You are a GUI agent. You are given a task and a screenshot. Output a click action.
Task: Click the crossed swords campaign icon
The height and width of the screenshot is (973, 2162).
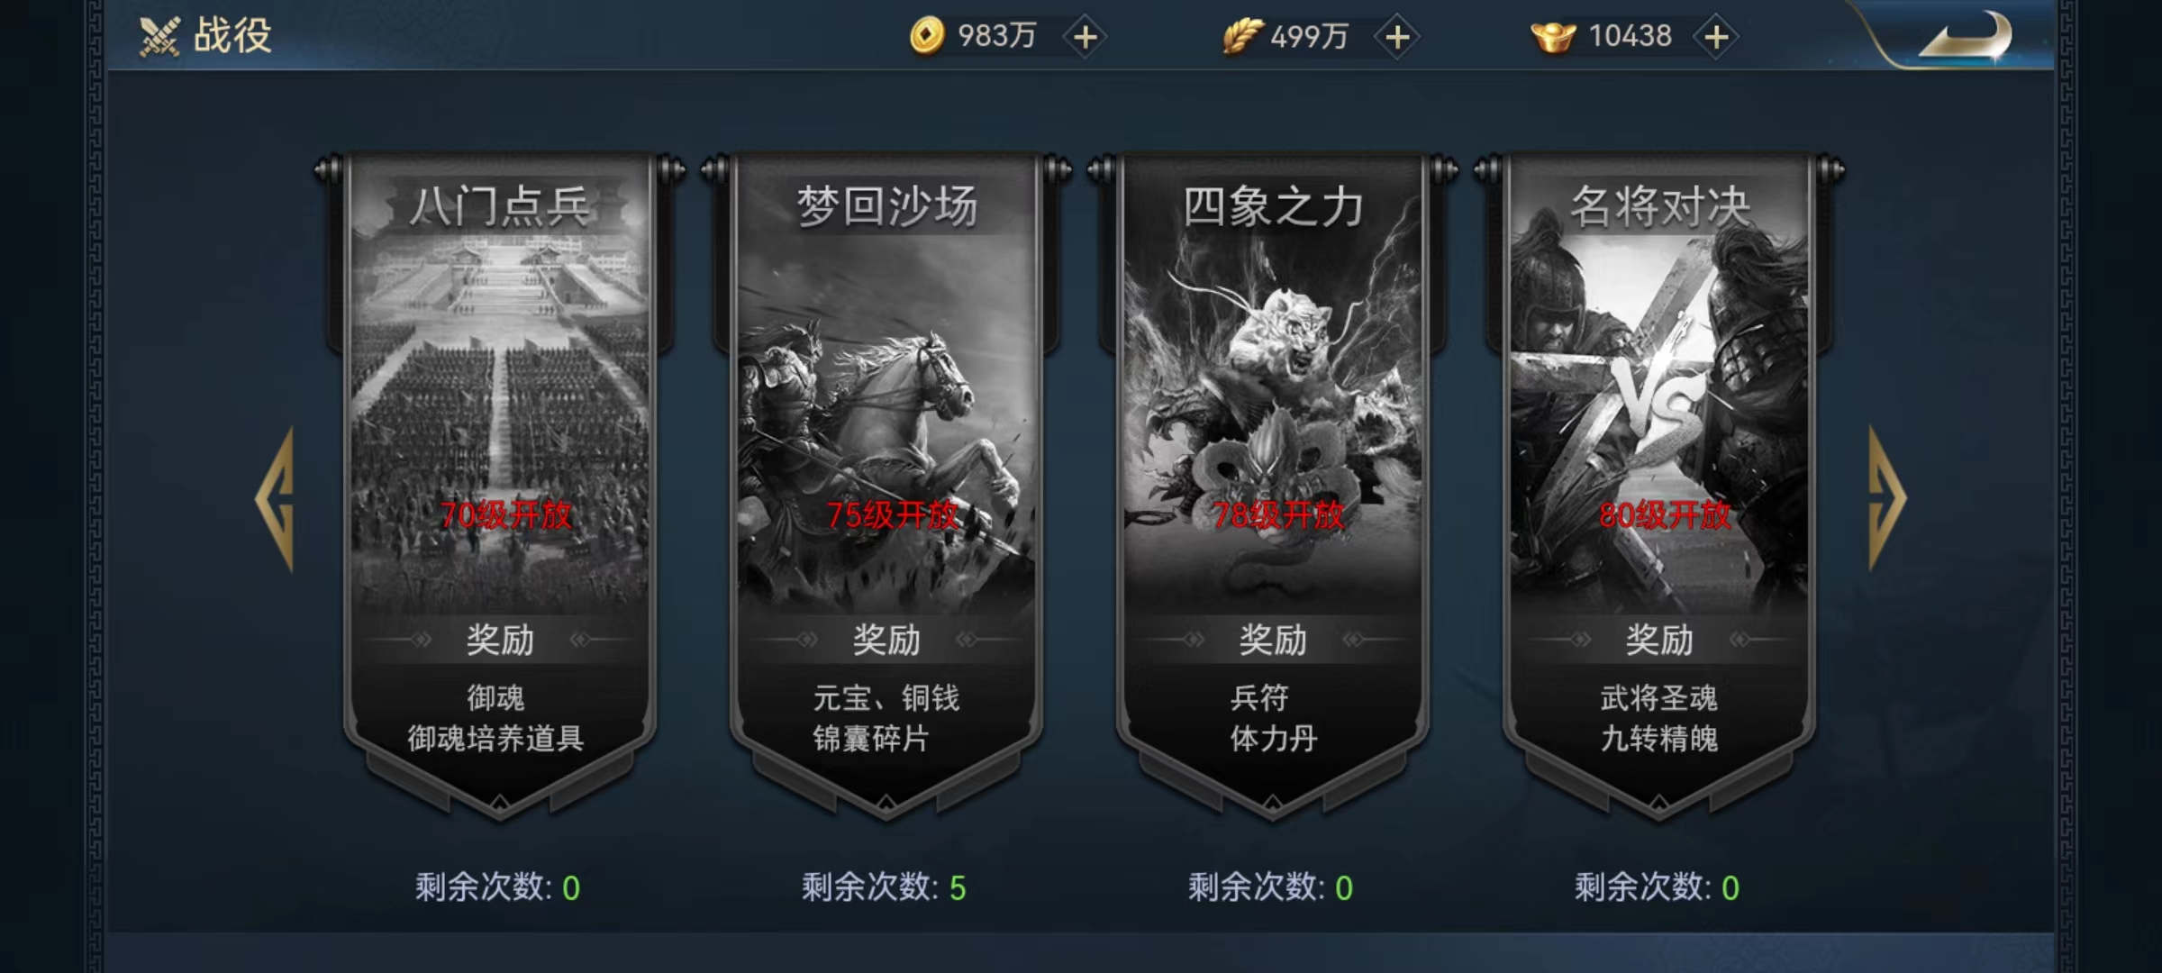[160, 37]
